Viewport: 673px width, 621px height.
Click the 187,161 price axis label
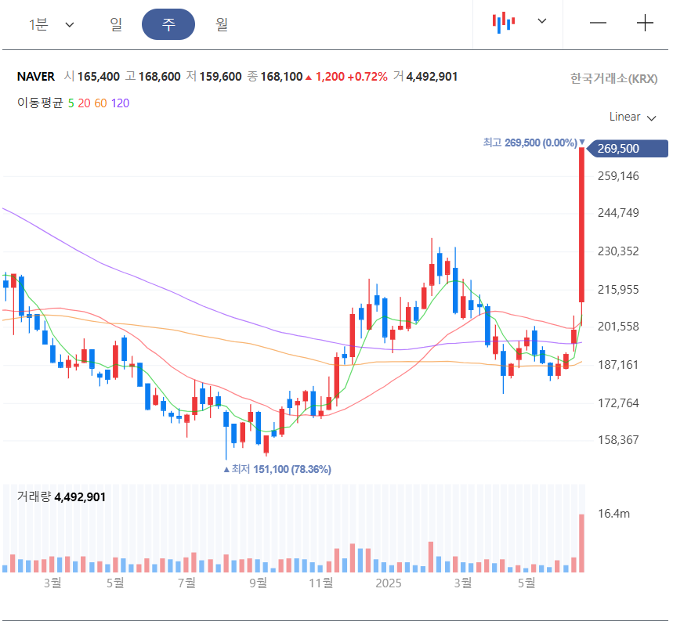[618, 365]
